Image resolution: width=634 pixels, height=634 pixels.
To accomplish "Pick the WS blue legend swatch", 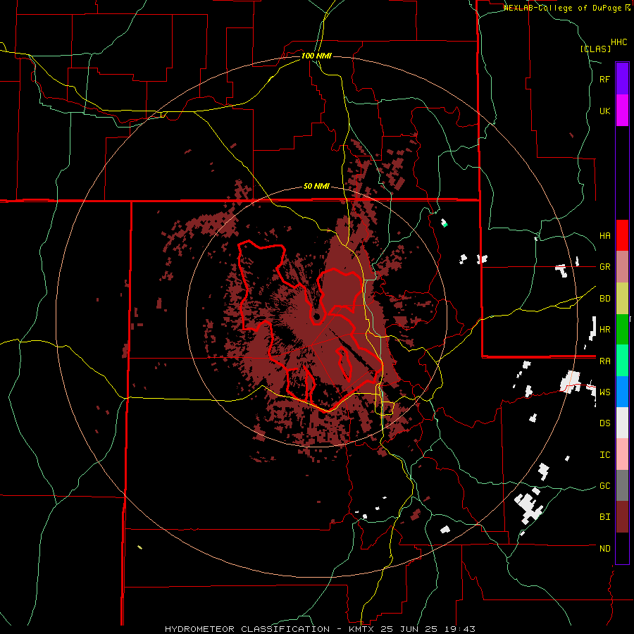I will (622, 392).
